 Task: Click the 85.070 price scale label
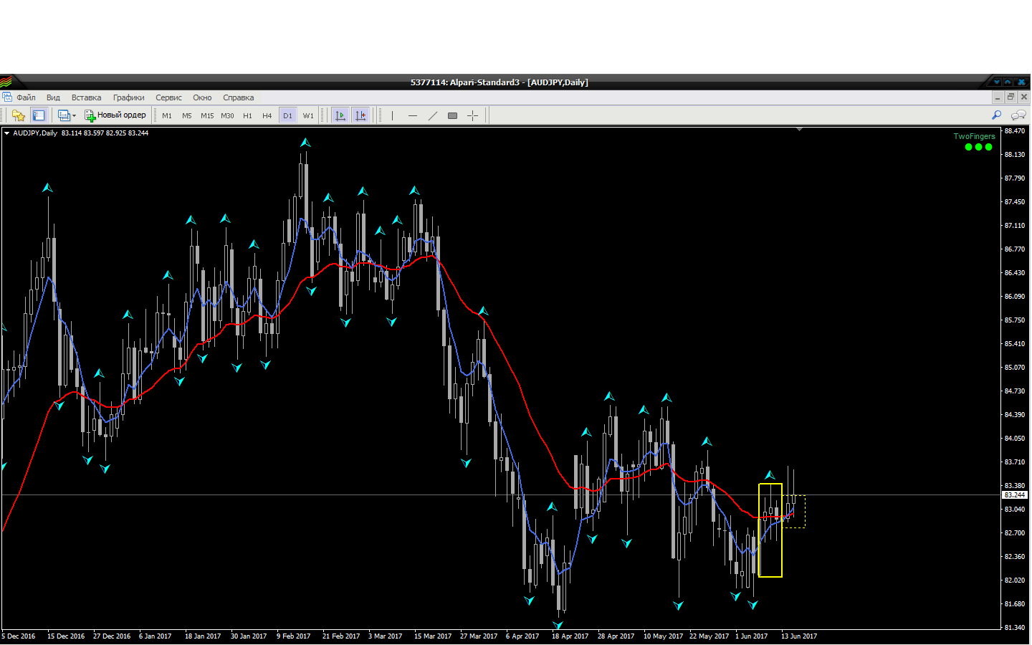(1014, 368)
